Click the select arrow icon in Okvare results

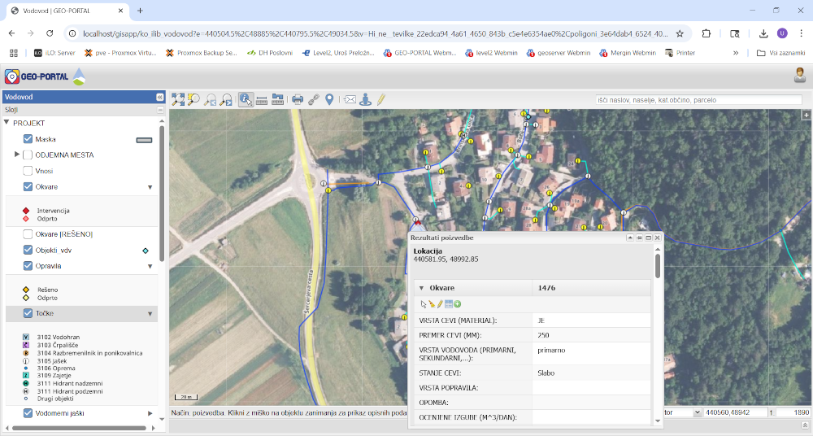(423, 304)
